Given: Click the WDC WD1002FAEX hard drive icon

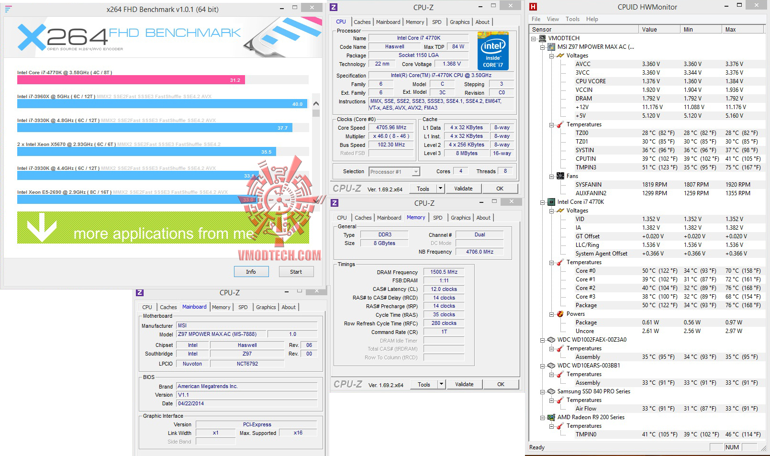Looking at the screenshot, I should 551,340.
